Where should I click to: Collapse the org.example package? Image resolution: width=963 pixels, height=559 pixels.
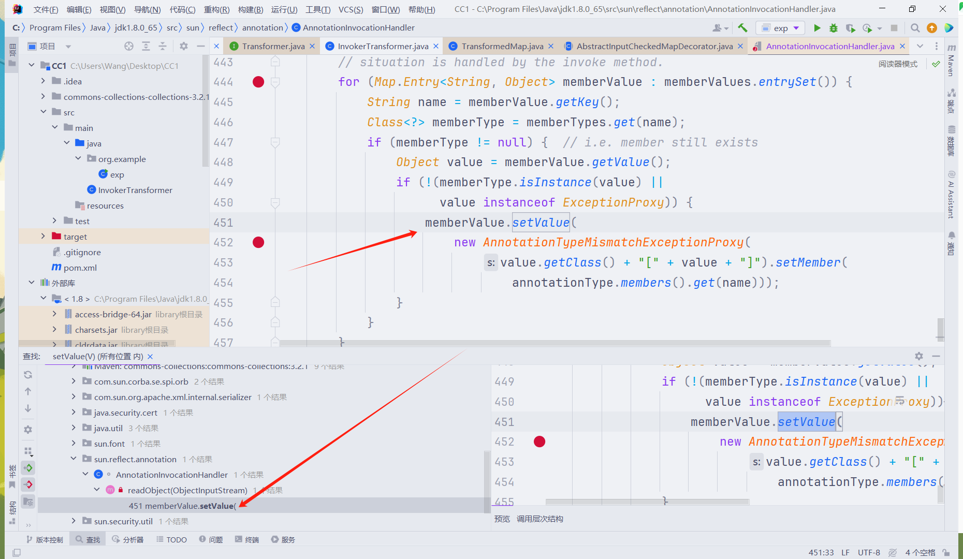point(78,158)
